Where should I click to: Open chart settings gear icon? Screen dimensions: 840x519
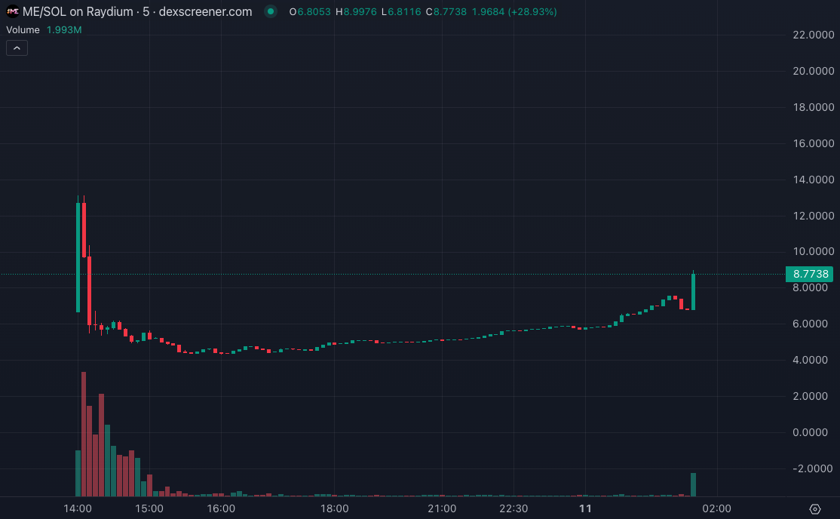point(815,508)
